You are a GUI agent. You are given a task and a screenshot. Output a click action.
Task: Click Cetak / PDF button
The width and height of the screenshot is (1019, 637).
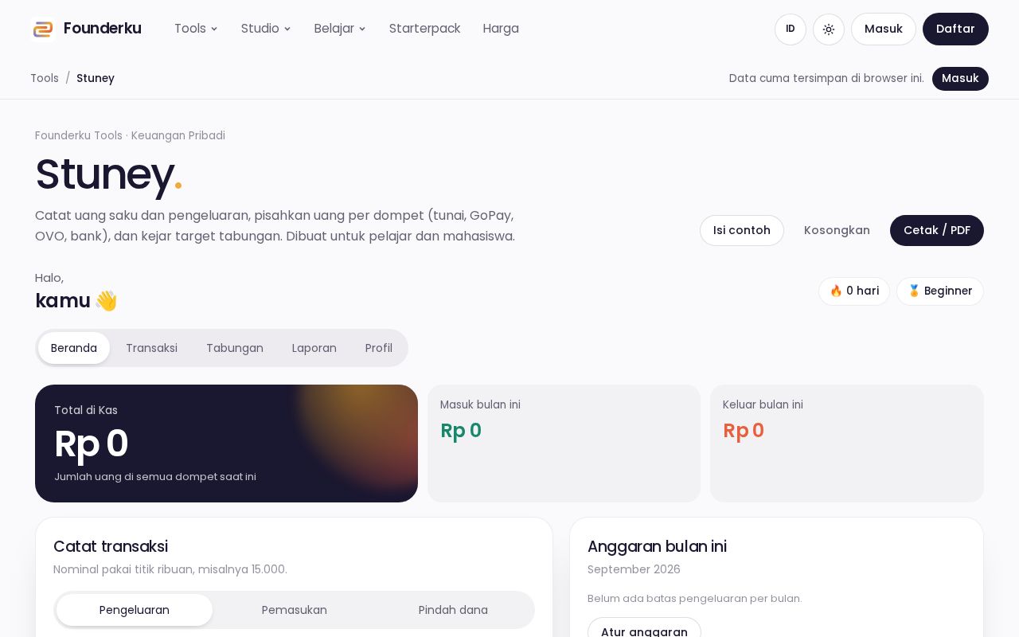pyautogui.click(x=937, y=230)
